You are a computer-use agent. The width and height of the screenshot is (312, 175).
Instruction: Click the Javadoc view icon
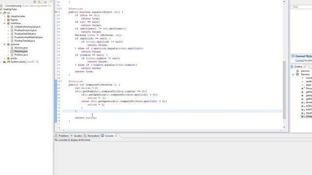tap(72, 136)
